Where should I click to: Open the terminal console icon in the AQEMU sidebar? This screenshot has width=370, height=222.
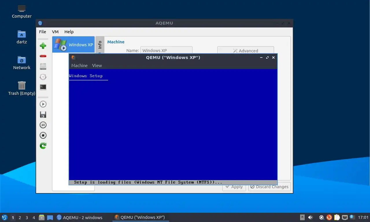(43, 87)
